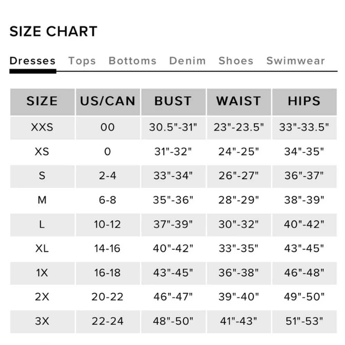Click the XS size row label

coord(42,151)
